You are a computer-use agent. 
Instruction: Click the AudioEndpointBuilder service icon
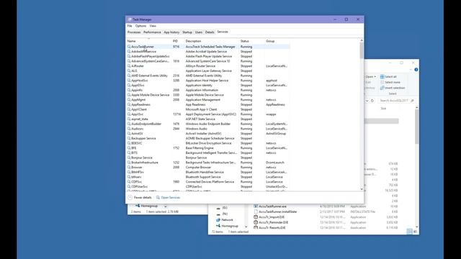(x=129, y=124)
